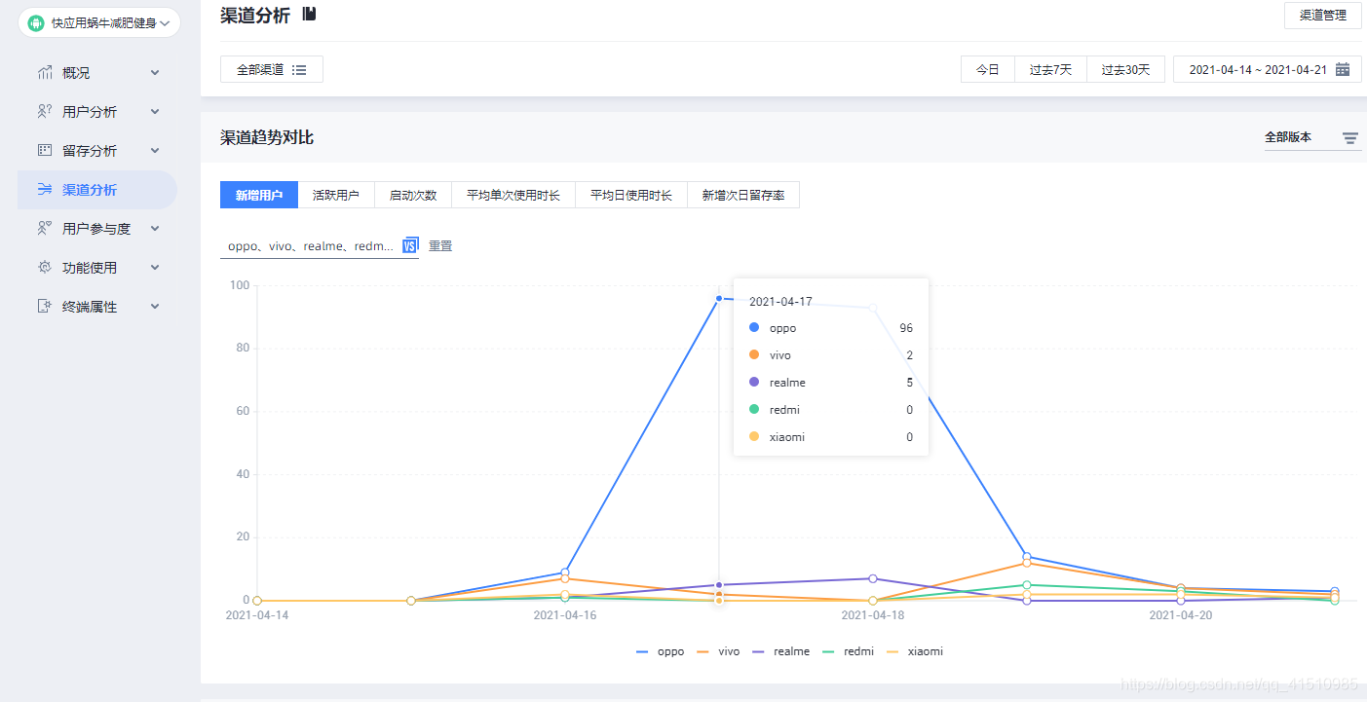Open 用户分析 in the sidebar
Viewport: 1367px width, 702px height.
[97, 112]
